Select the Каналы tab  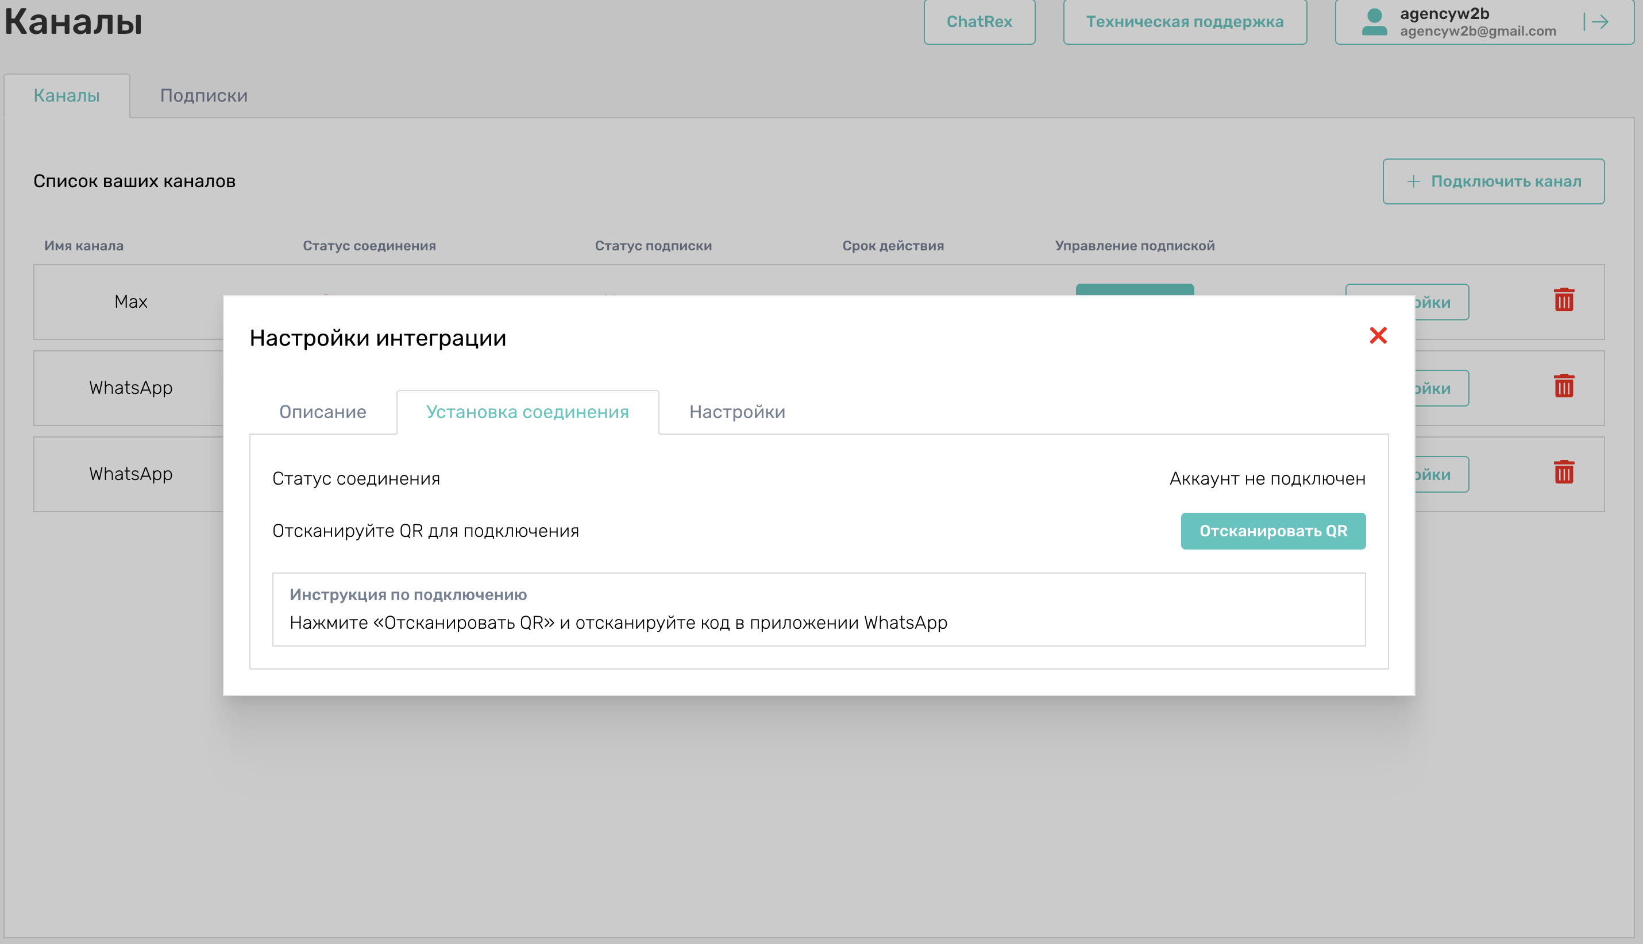67,95
